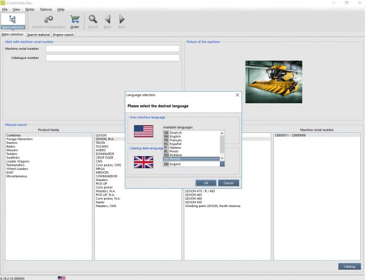365x280 pixels.
Task: Switch to the Engine search tab
Action: [x=63, y=35]
